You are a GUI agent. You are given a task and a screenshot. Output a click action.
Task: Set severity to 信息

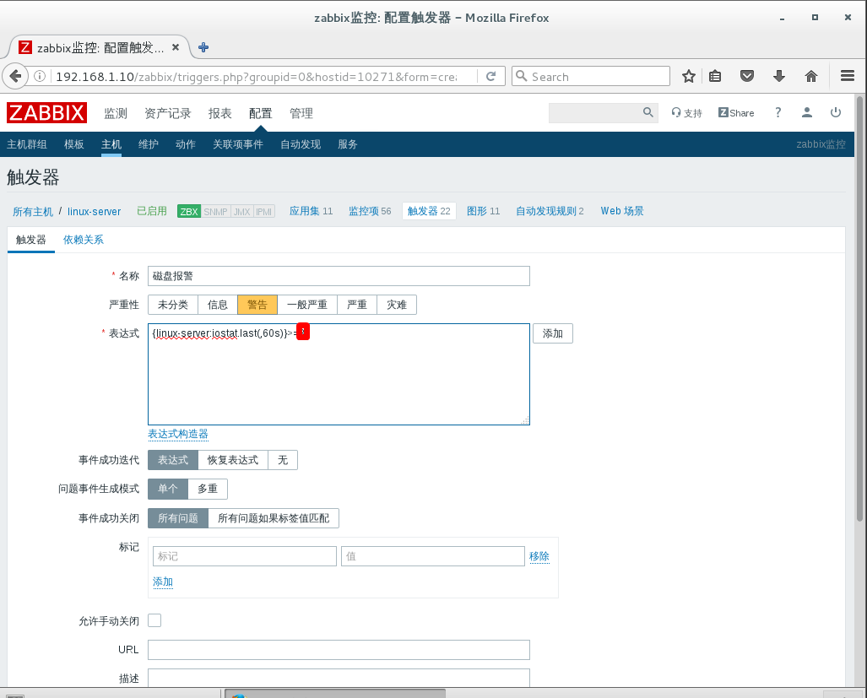pos(217,305)
